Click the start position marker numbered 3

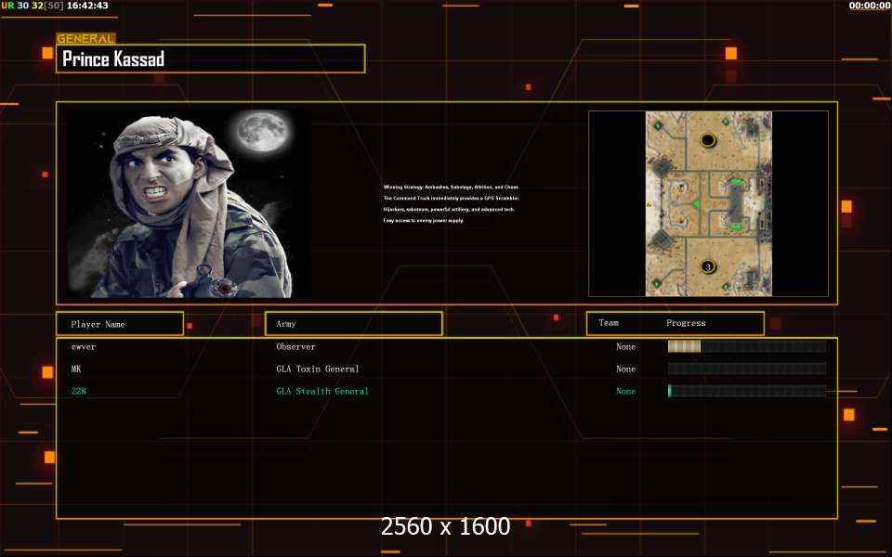point(707,267)
